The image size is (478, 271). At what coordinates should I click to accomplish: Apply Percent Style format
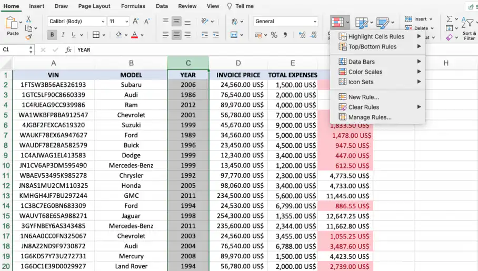coord(274,35)
